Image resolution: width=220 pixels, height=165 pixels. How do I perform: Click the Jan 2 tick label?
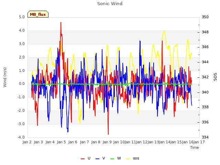pos(27,142)
